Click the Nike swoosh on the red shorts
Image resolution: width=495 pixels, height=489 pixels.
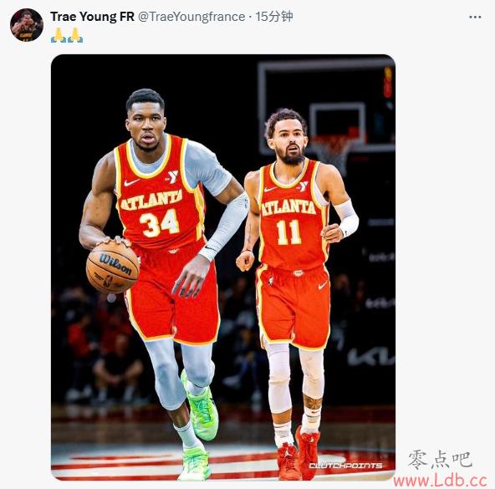click(322, 286)
